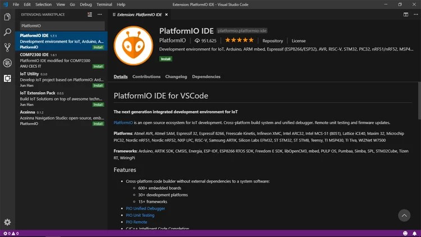This screenshot has width=421, height=237.
Task: Switch to the Changelog tab
Action: [x=176, y=76]
